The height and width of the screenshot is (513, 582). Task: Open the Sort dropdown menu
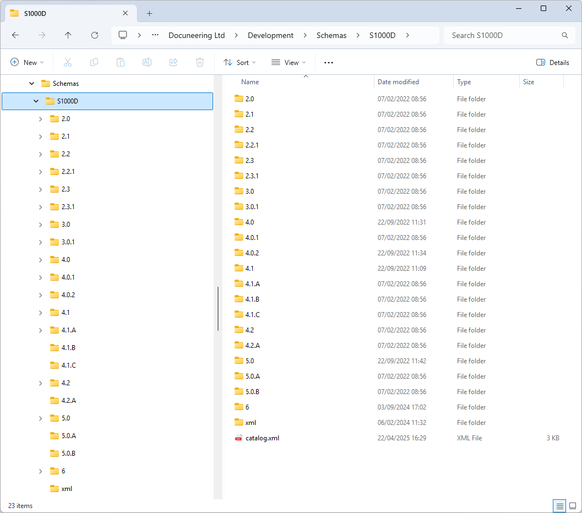click(x=239, y=63)
